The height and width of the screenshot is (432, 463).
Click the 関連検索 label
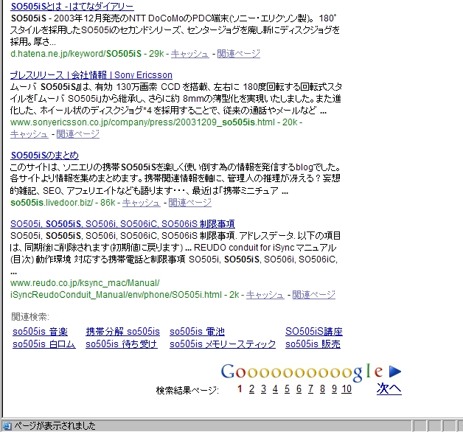[29, 317]
